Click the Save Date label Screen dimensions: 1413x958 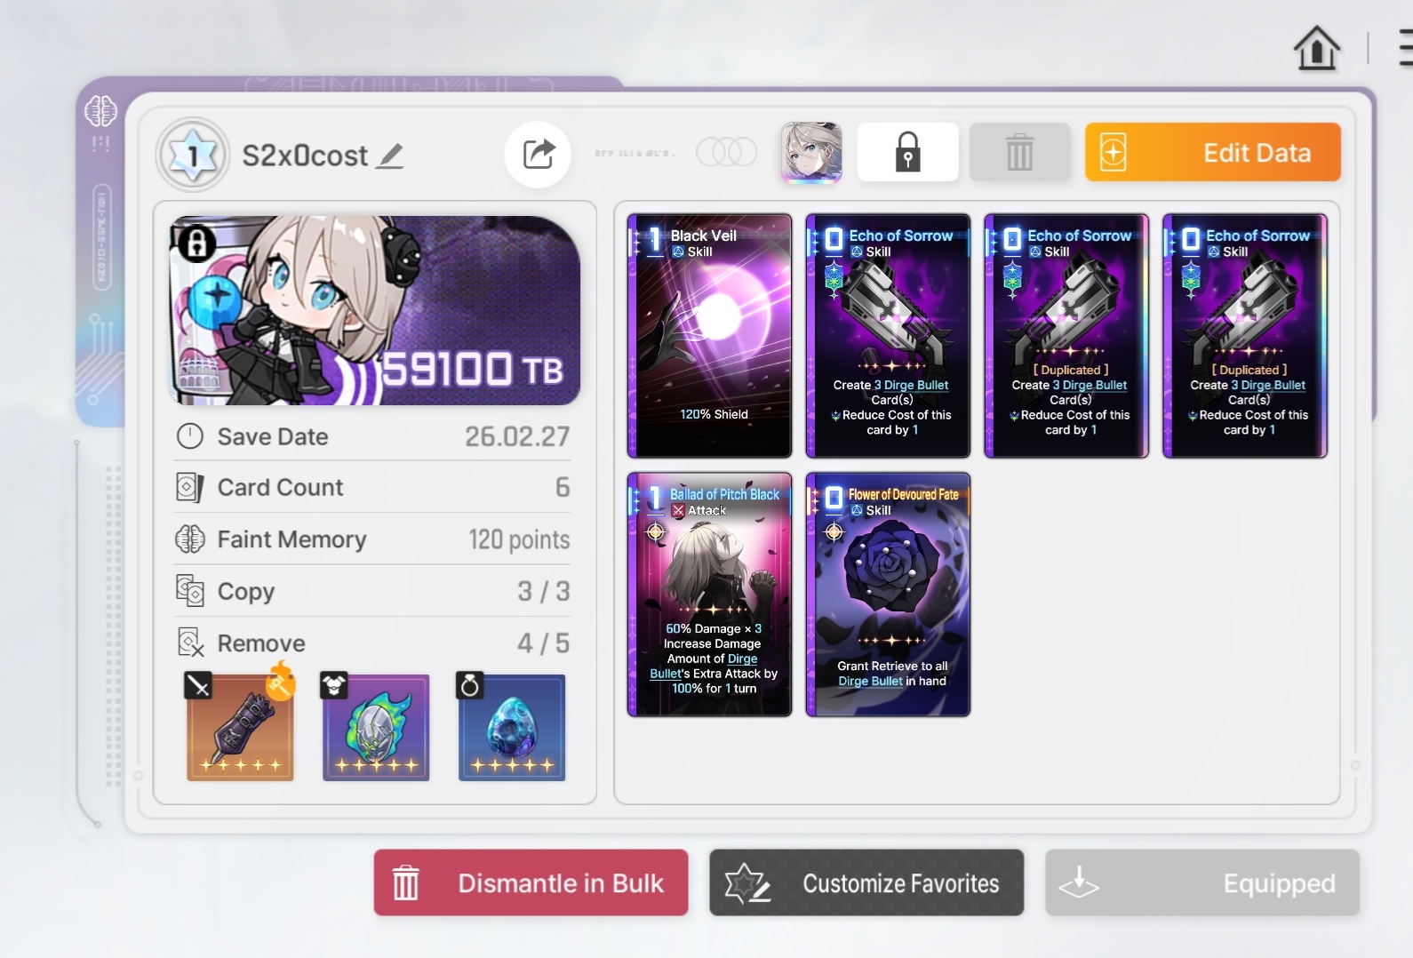point(273,436)
